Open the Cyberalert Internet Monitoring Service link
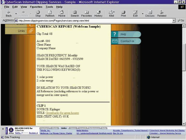The image size is (186, 140). pos(165,133)
